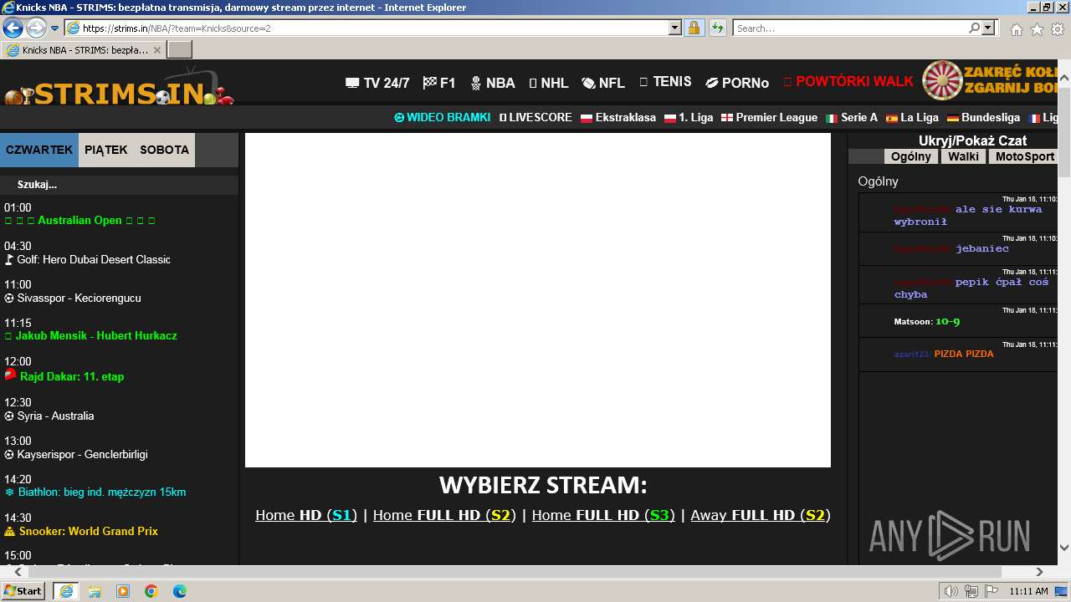Select the PIĄTEK day tab
Viewport: 1071px width, 602px height.
point(106,150)
